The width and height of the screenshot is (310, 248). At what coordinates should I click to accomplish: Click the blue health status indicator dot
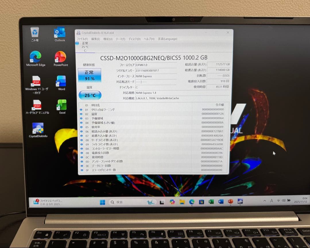click(x=77, y=43)
